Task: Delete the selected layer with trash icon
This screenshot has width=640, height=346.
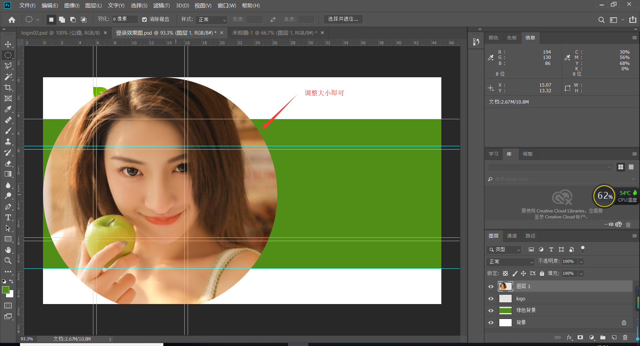Action: pyautogui.click(x=625, y=337)
